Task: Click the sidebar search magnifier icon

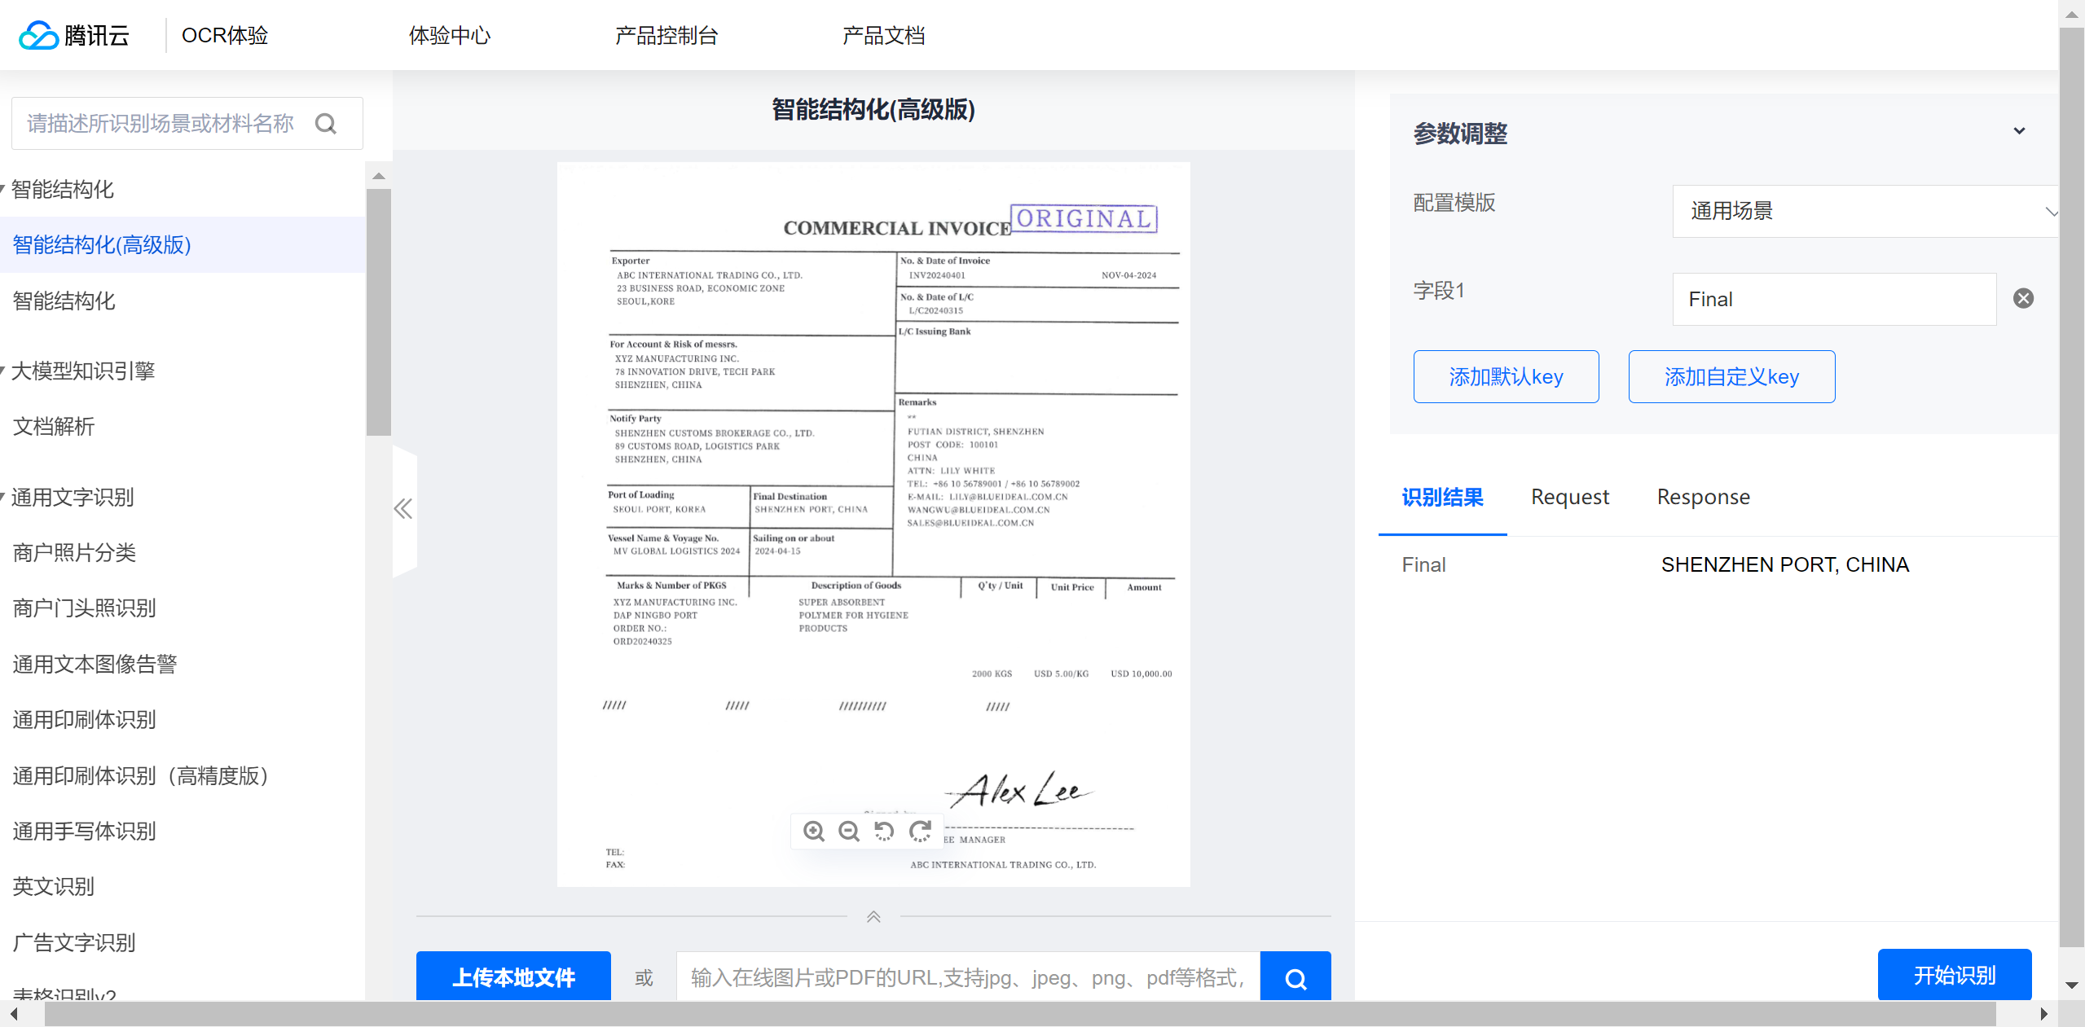Action: pyautogui.click(x=326, y=124)
